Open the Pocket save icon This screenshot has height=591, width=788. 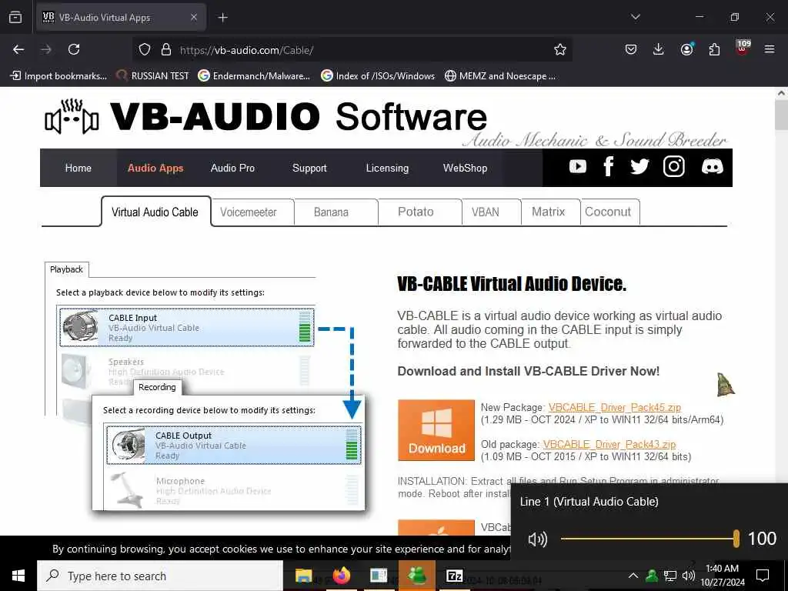(x=631, y=49)
